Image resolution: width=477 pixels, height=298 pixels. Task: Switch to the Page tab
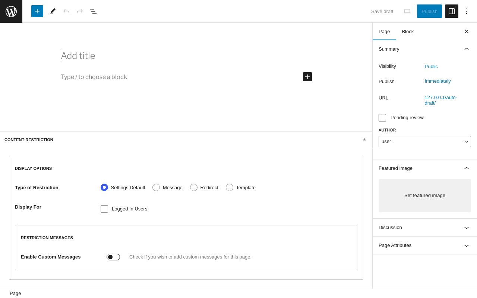384,32
